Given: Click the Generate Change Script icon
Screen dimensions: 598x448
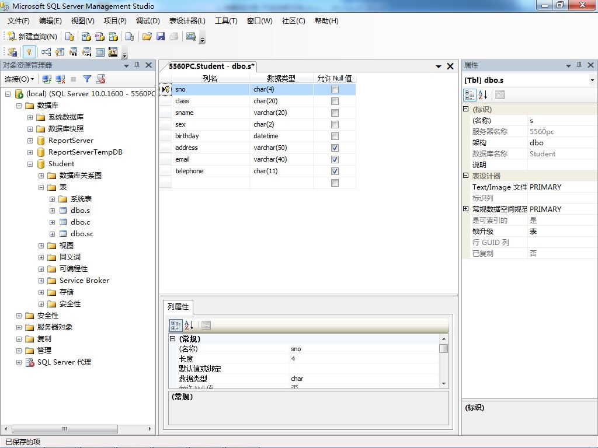Looking at the screenshot, I should (x=12, y=52).
